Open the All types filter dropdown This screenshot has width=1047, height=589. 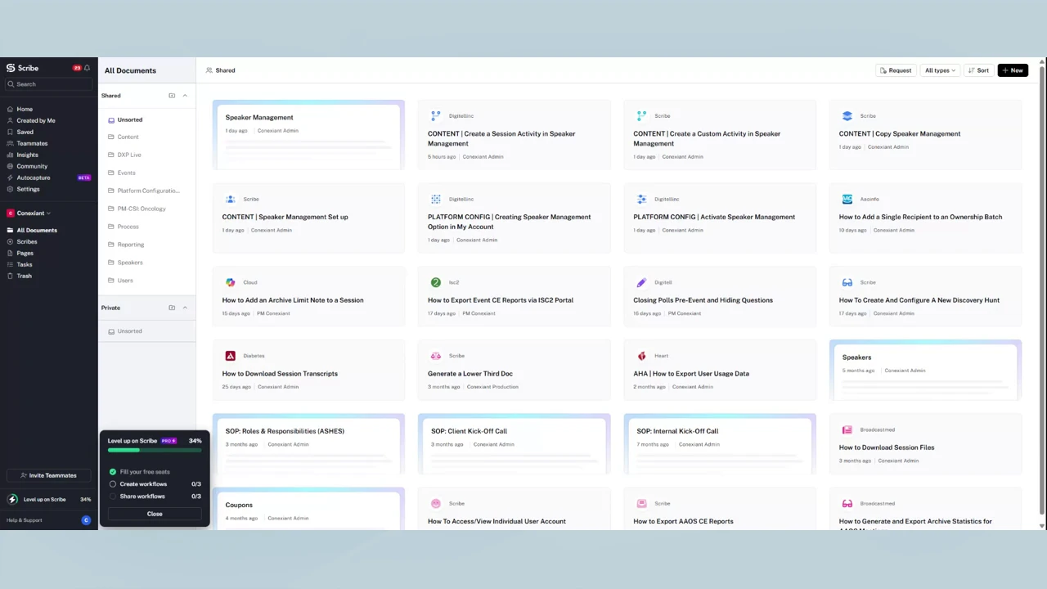[940, 70]
